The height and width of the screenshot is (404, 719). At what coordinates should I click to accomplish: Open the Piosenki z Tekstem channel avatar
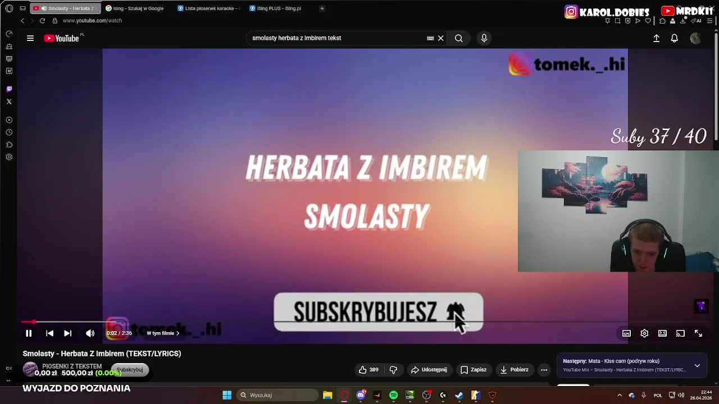30,369
